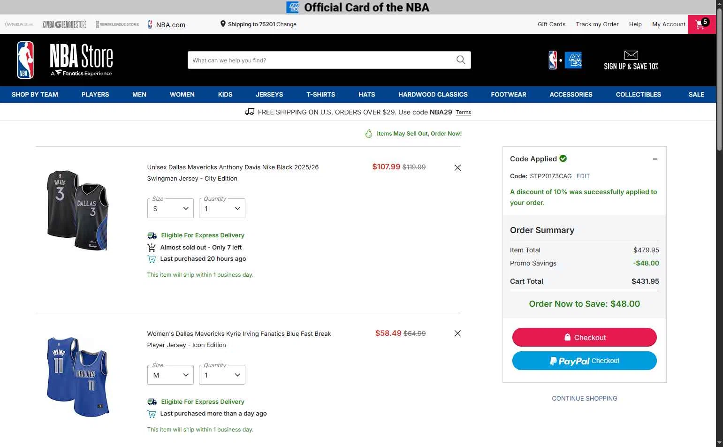Click the search magnifier icon
This screenshot has width=723, height=447.
[461, 60]
